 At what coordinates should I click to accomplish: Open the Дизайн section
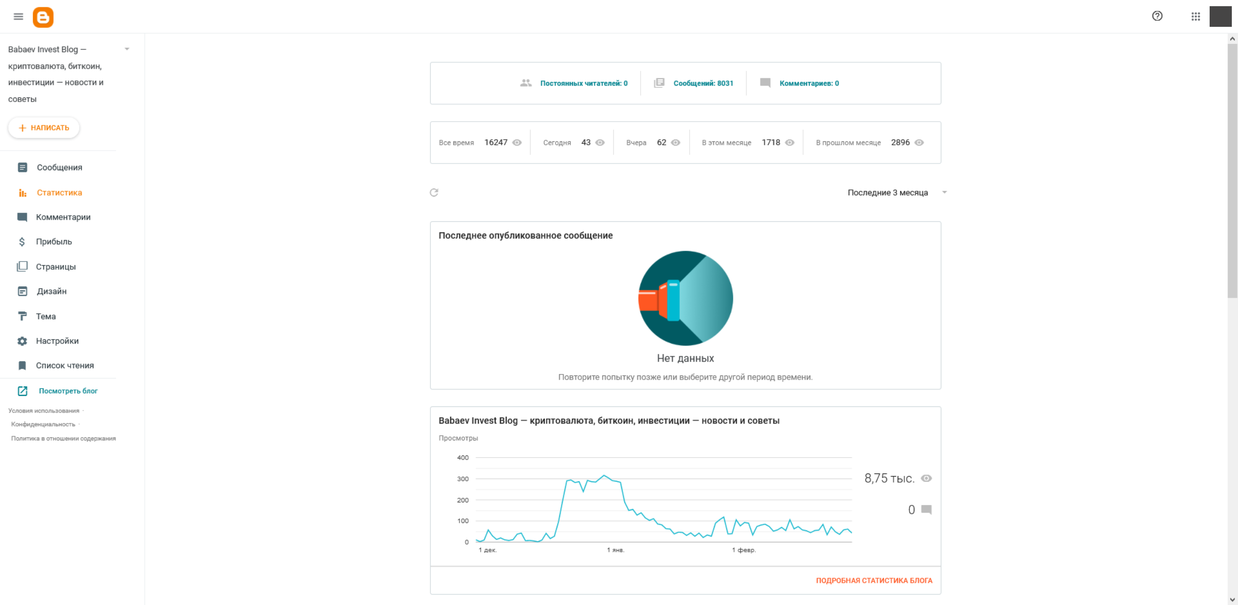pos(52,291)
